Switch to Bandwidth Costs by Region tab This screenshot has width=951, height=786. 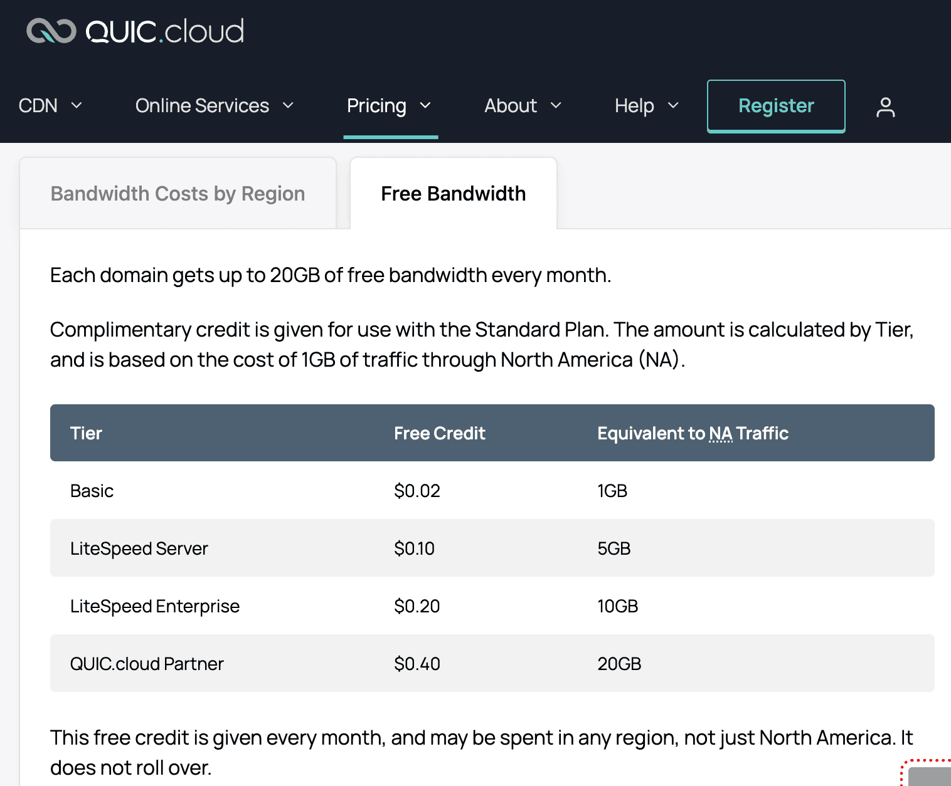(178, 194)
